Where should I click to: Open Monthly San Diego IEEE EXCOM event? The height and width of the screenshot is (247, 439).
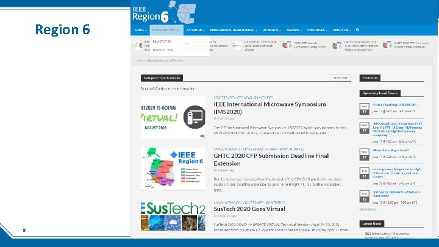click(394, 105)
